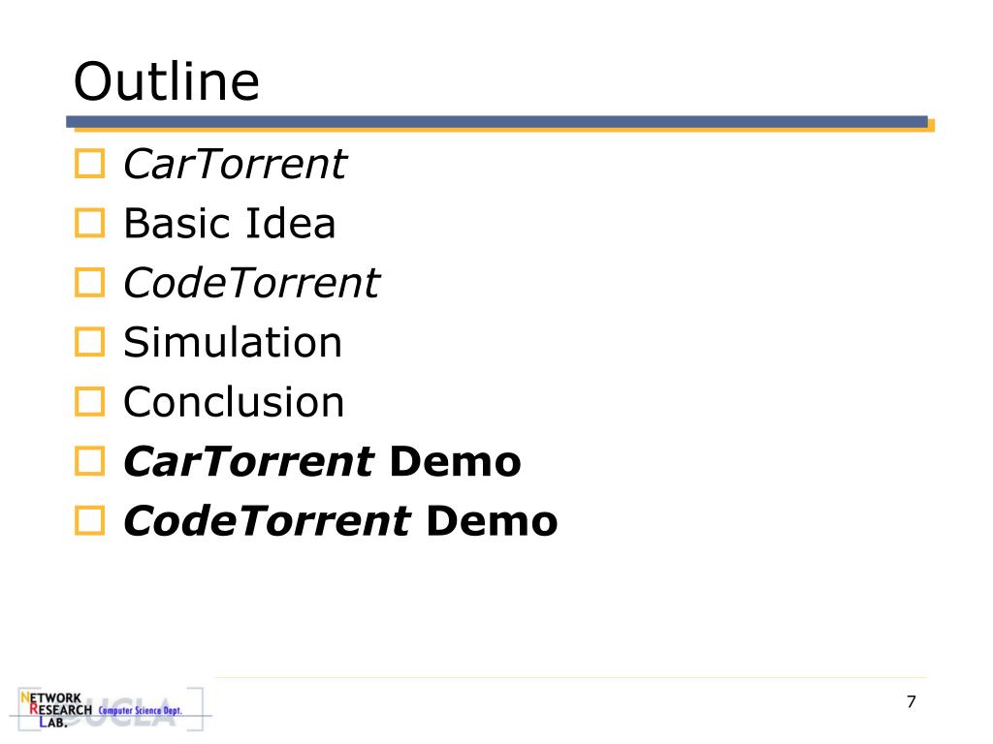Click the square bullet beside 'CodeTorrent Demo'

tap(89, 520)
